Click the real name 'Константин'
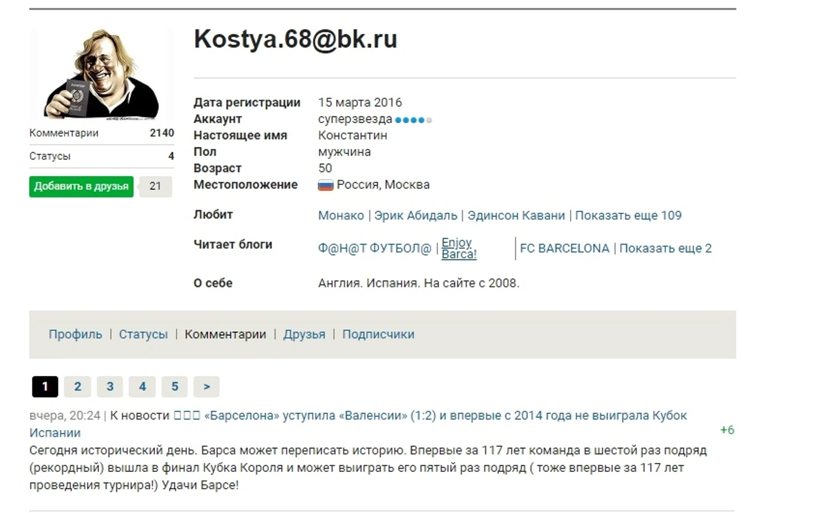This screenshot has height=513, width=821. 353,136
